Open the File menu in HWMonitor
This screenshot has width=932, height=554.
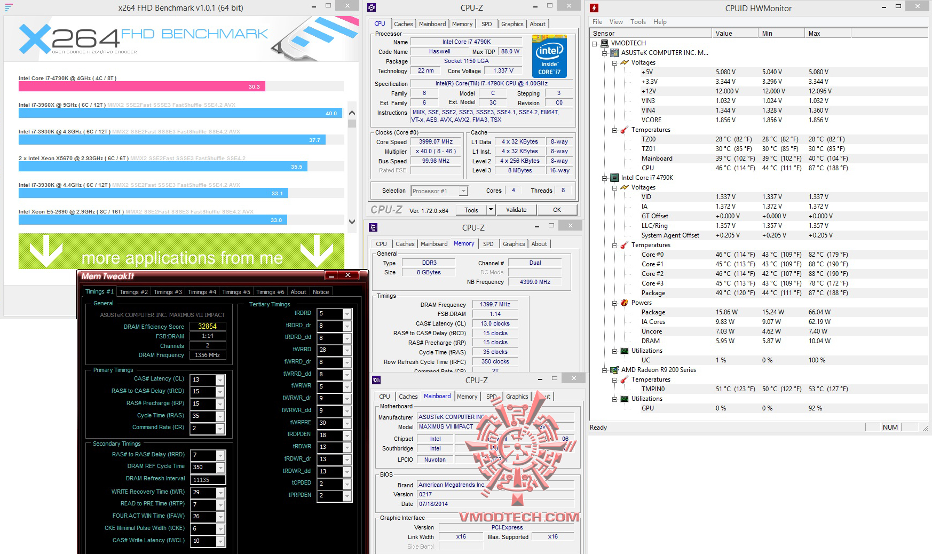597,22
